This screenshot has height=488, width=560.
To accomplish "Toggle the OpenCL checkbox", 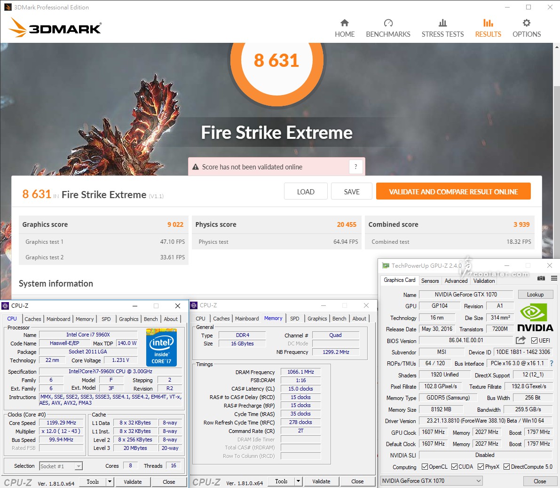I will 425,466.
